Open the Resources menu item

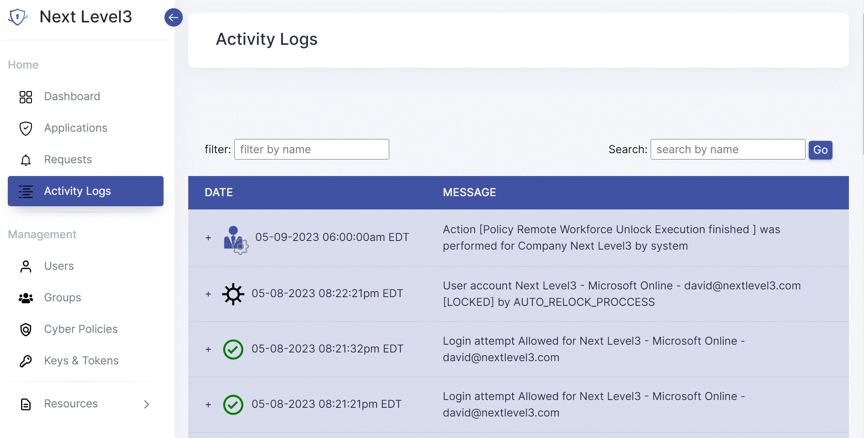click(85, 404)
